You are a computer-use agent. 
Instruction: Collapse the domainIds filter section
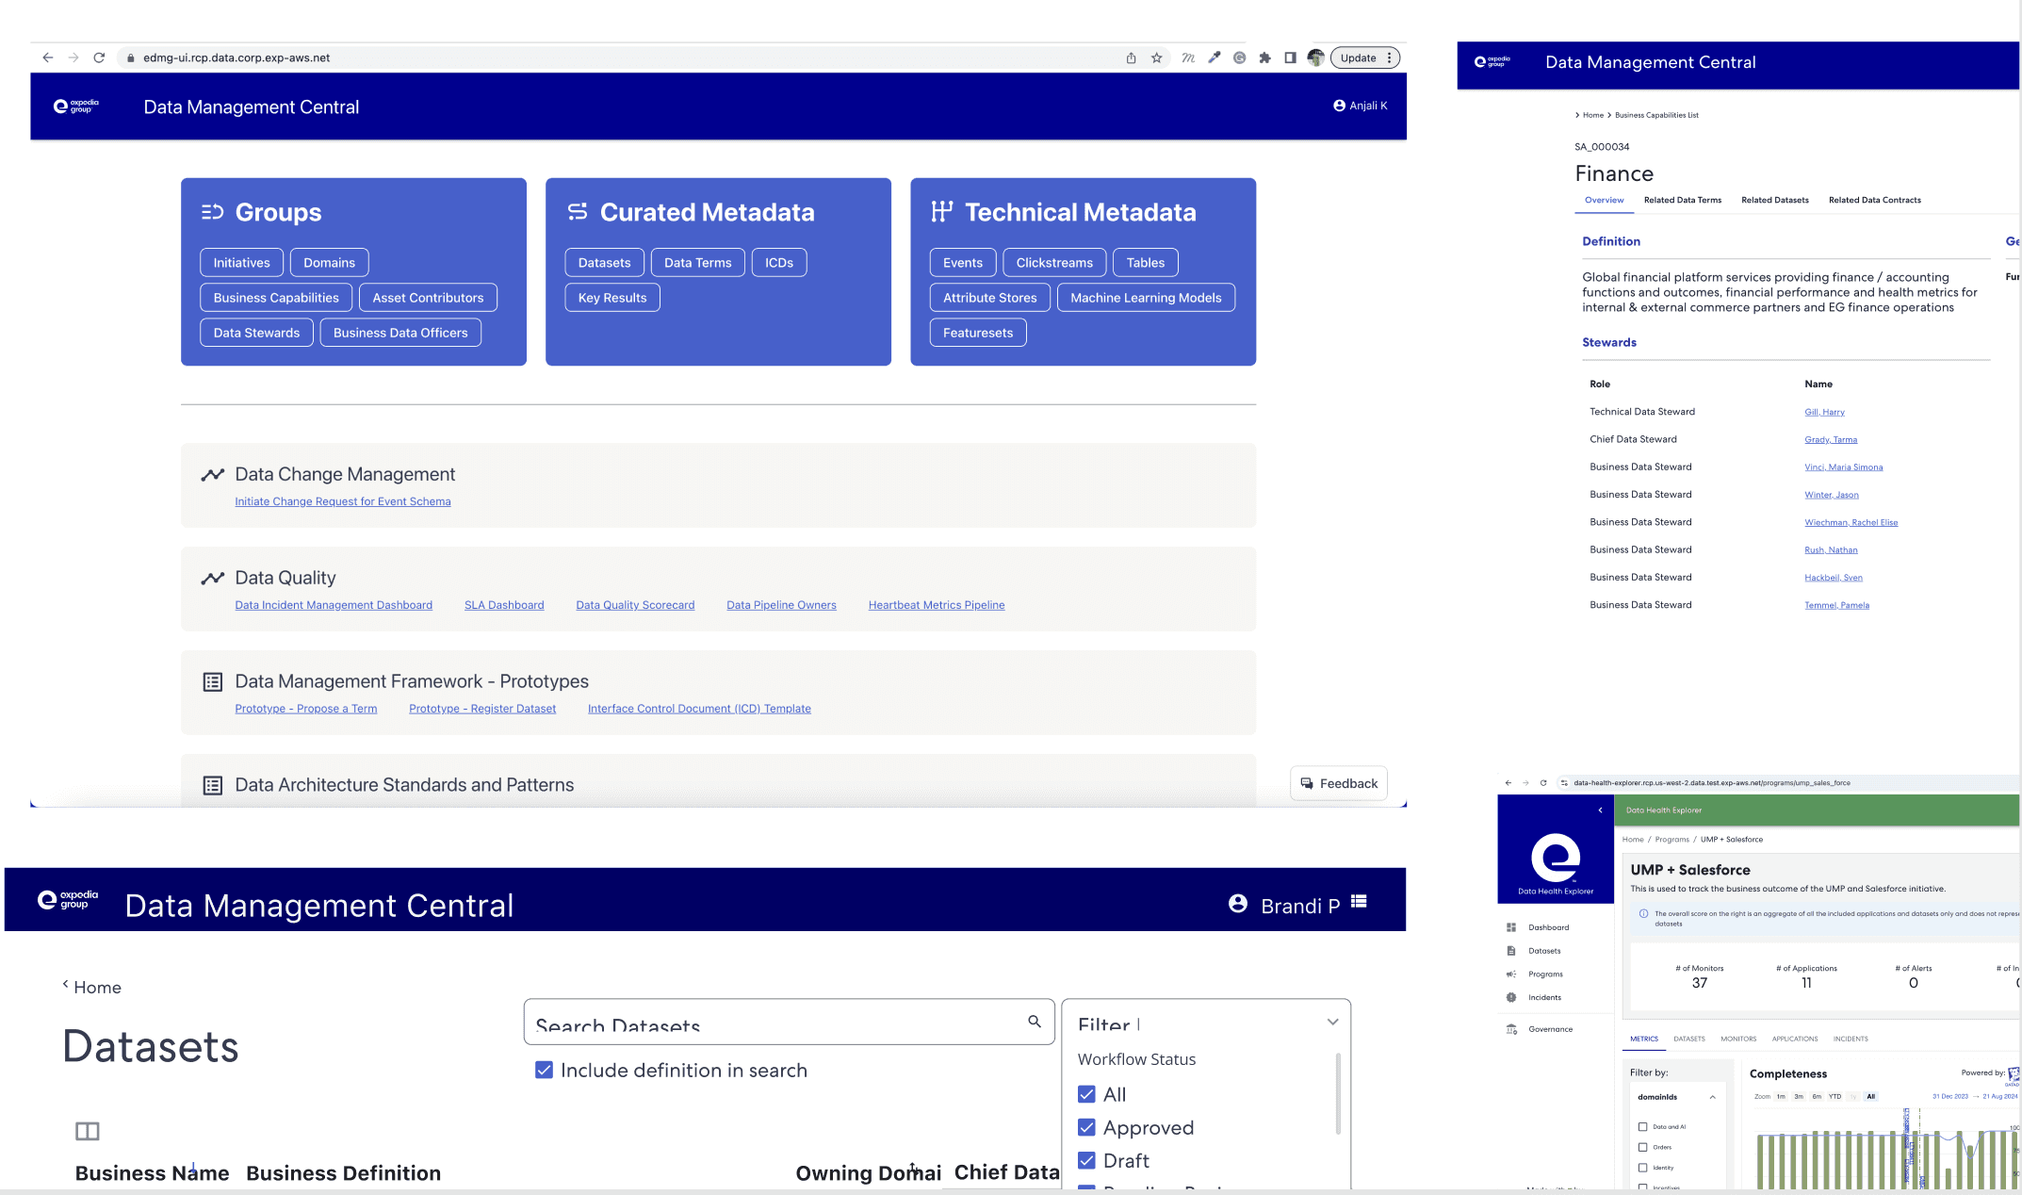coord(1712,1097)
